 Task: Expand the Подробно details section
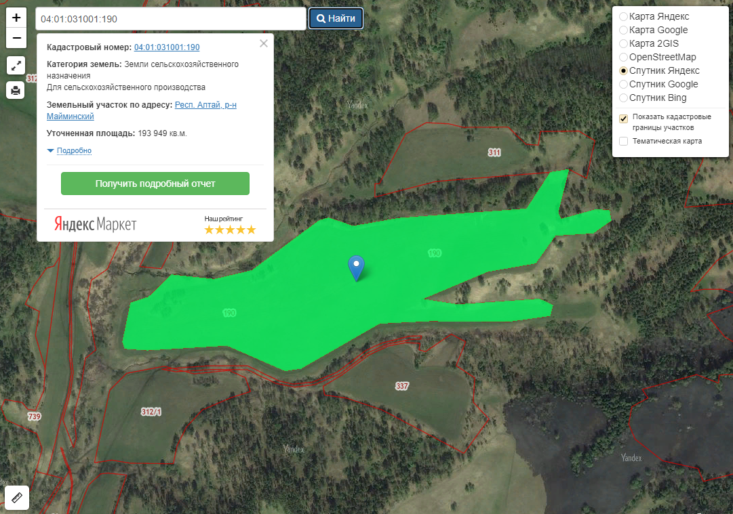point(74,150)
